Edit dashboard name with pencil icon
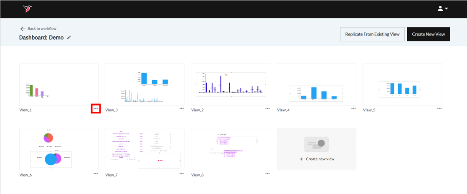The width and height of the screenshot is (467, 194). point(69,38)
